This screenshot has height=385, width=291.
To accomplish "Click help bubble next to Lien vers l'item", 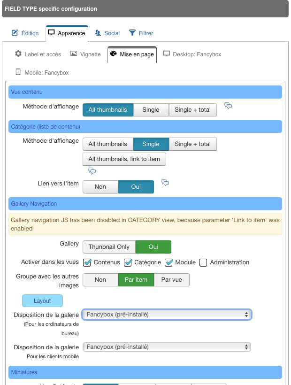I will click(x=165, y=183).
